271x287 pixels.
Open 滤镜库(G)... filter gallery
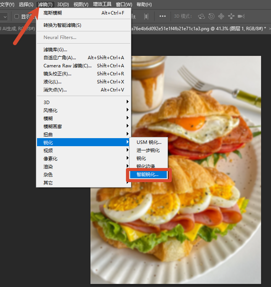click(84, 50)
